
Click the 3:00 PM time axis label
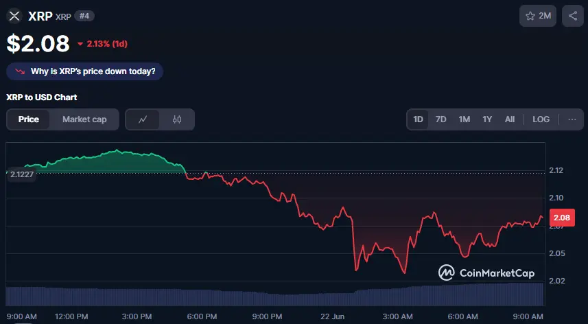137,316
